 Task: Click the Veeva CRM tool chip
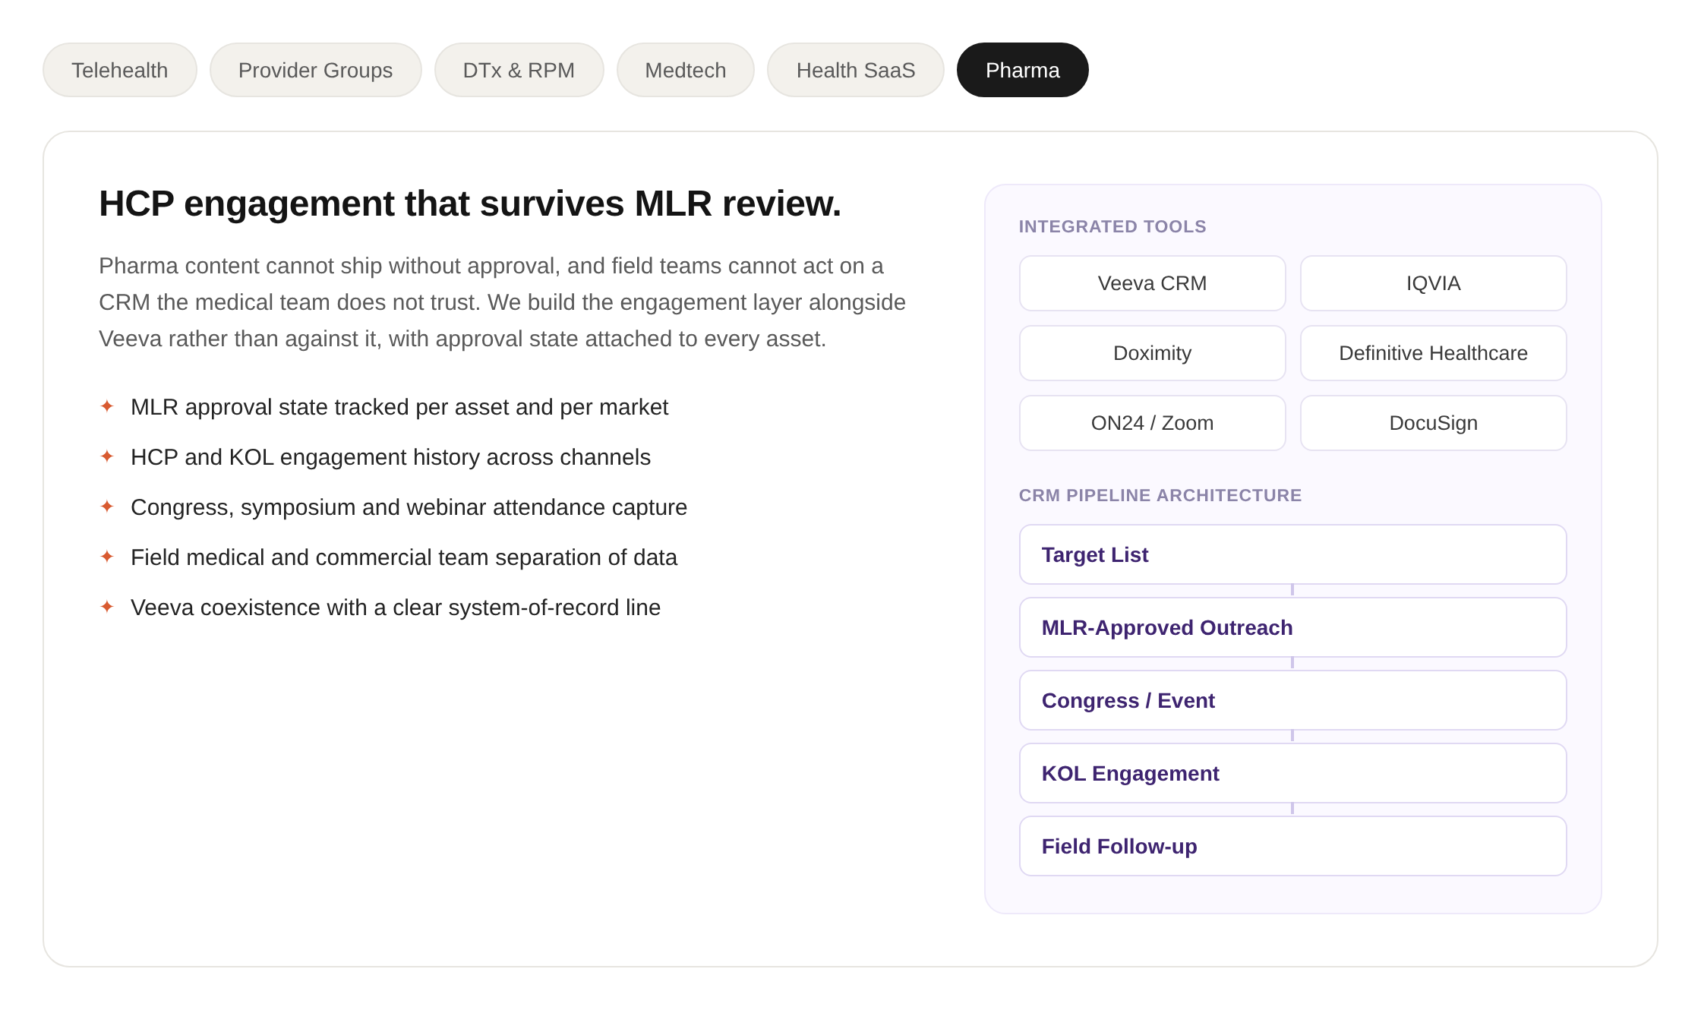coord(1153,283)
